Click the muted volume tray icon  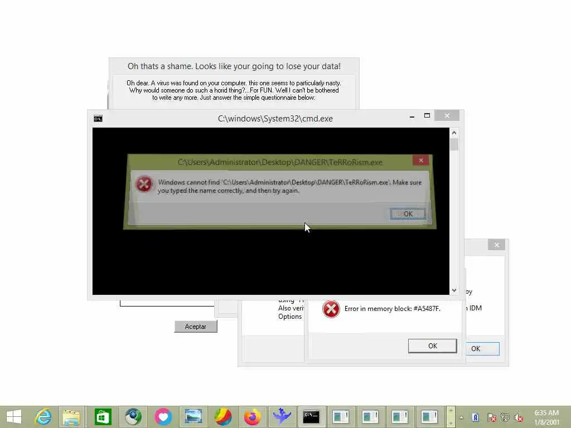(519, 418)
